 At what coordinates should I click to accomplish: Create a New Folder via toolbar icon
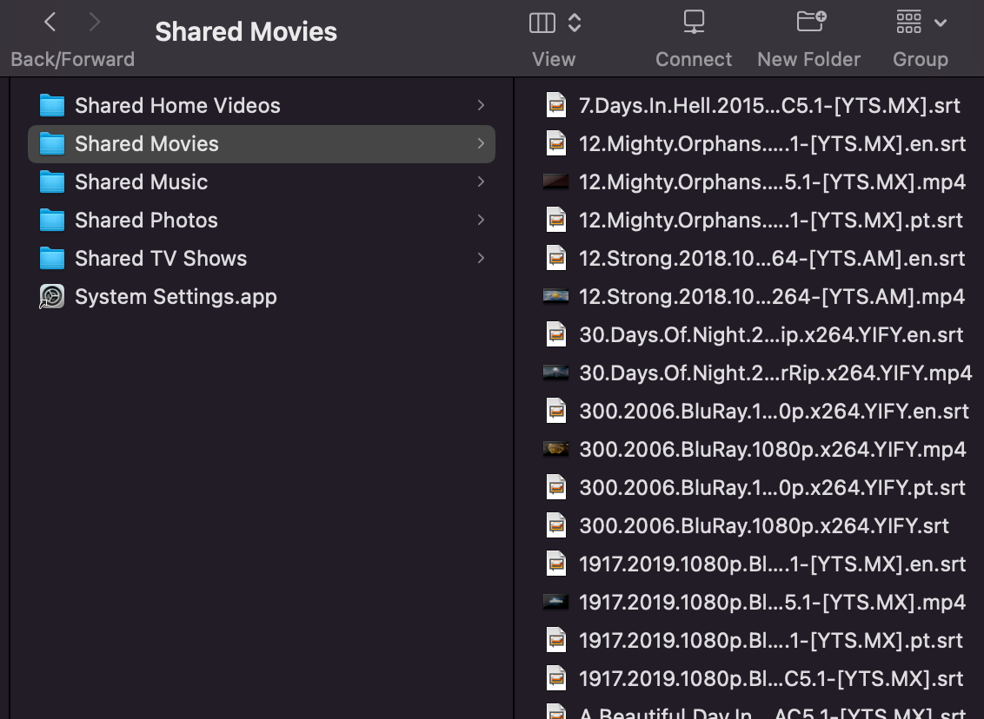(810, 23)
